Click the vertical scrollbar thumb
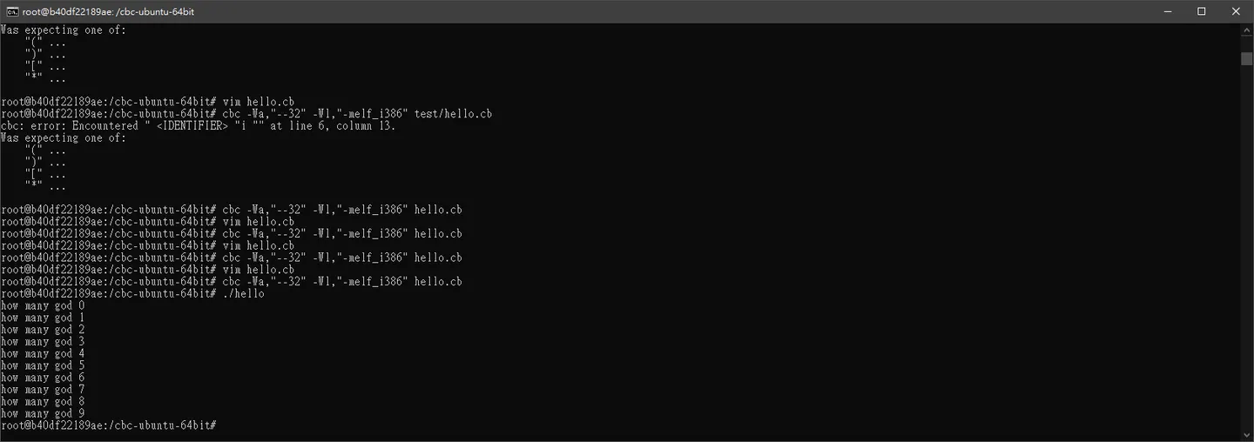Image resolution: width=1254 pixels, height=442 pixels. 1246,58
